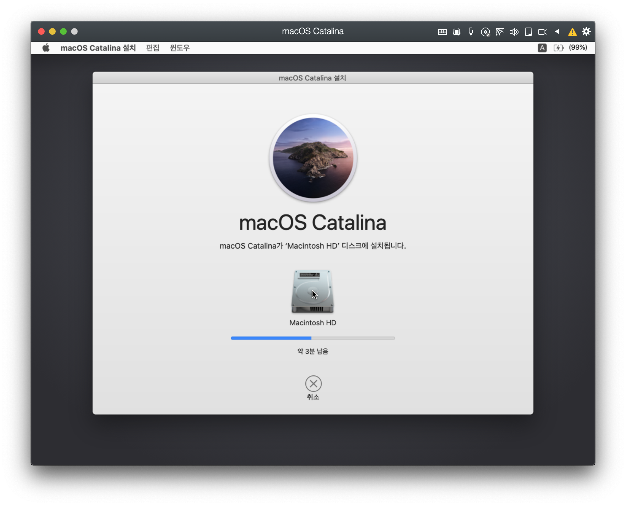Click the keyboard icon in the Parallels toolbar
Screen dimensions: 626x506
pyautogui.click(x=442, y=32)
